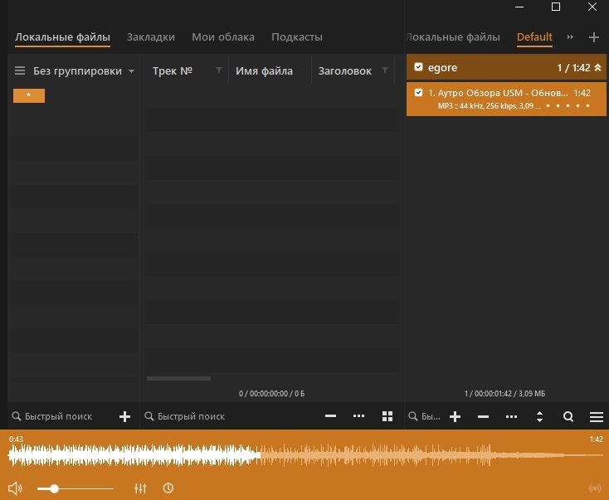Screen dimensions: 609x500
Task: Open the radio broadcast icon
Action: tap(595, 488)
